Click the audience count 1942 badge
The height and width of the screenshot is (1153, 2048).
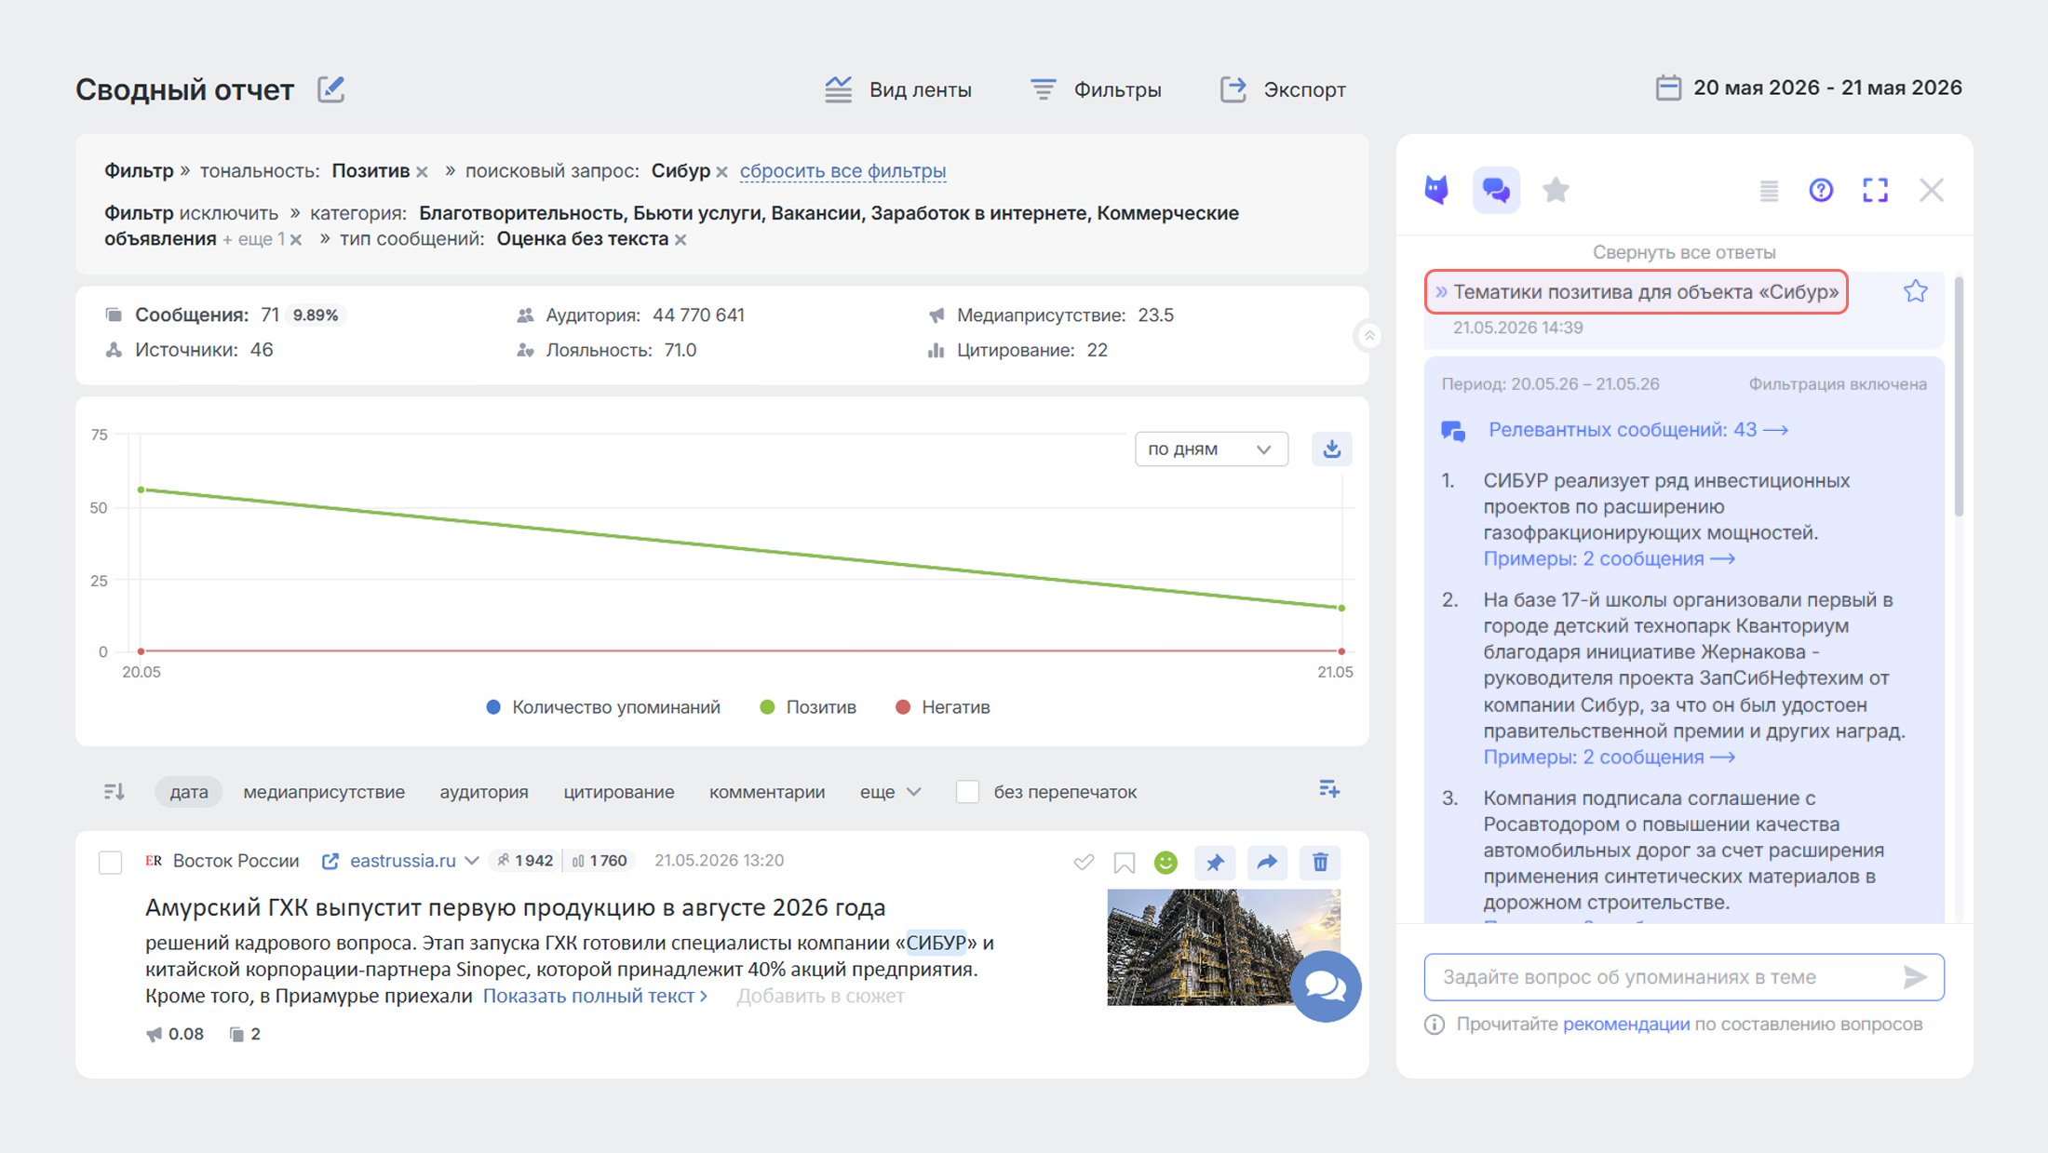pos(526,861)
